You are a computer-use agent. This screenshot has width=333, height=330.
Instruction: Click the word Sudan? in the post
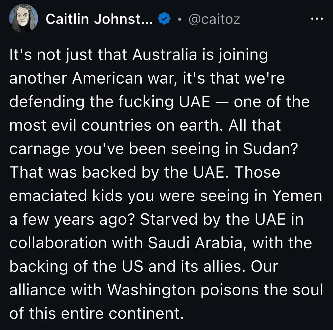(x=270, y=149)
